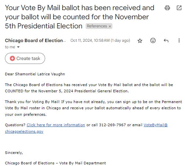Click the sender name Chicago Board of Election
Image resolution: width=185 pixels, height=166 pixels.
coord(35,40)
